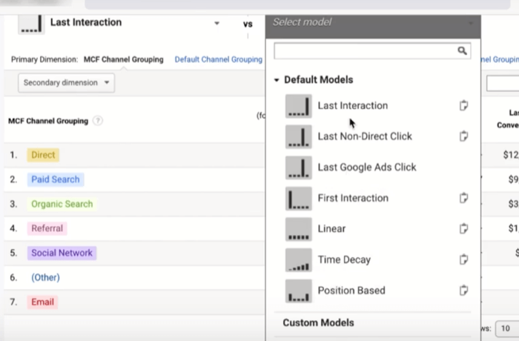Click the selected Last Interaction model icon at top
Image resolution: width=519 pixels, height=341 pixels.
click(31, 24)
